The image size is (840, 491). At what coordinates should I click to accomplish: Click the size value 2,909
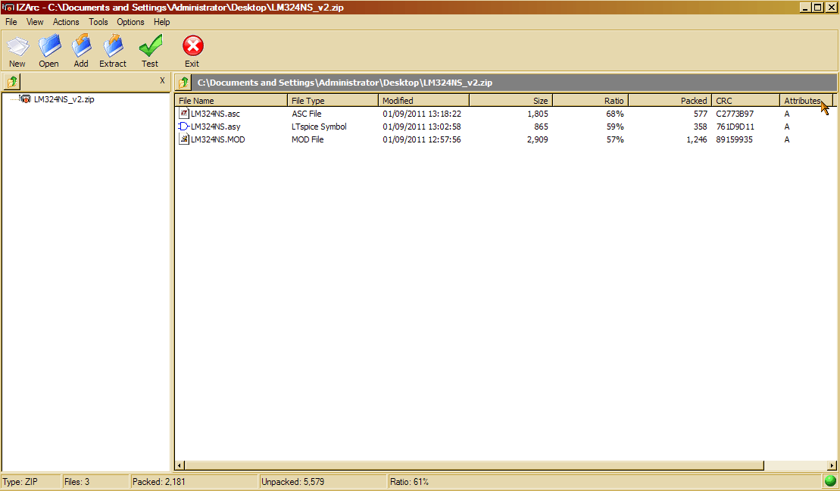pos(537,139)
